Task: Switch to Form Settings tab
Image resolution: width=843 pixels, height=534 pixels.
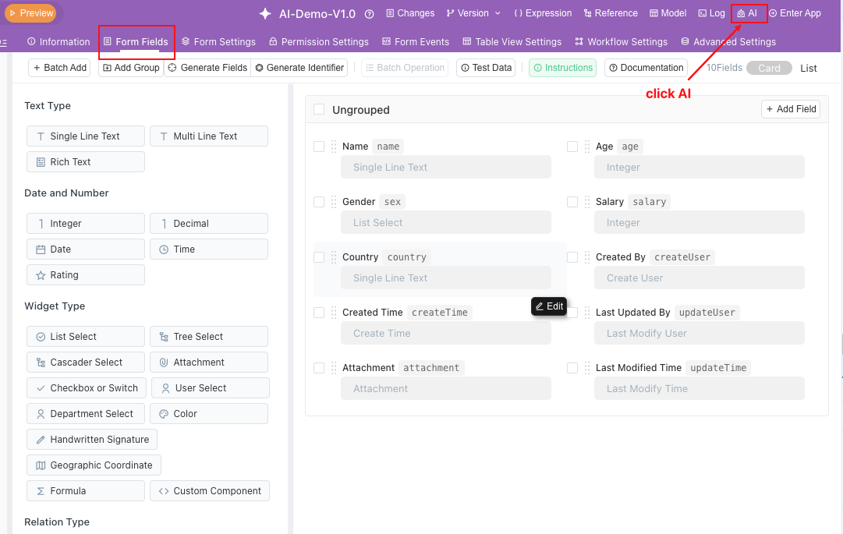Action: click(x=218, y=42)
